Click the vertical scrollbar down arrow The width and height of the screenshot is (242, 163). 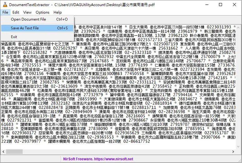pos(238,146)
